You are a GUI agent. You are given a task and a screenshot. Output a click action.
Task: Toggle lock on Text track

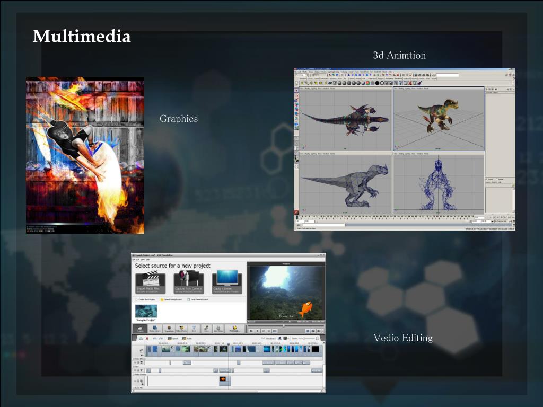coord(138,370)
